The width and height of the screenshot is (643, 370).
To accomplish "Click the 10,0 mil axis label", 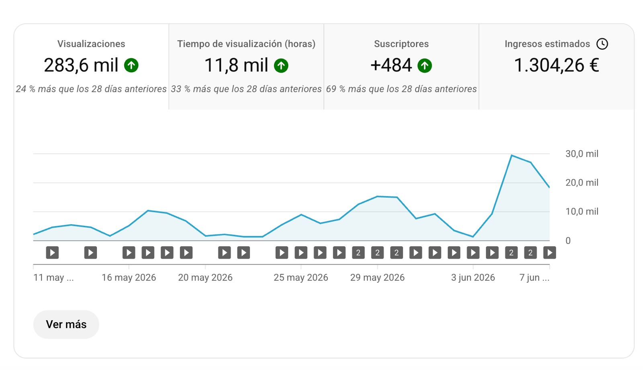I will coord(582,211).
